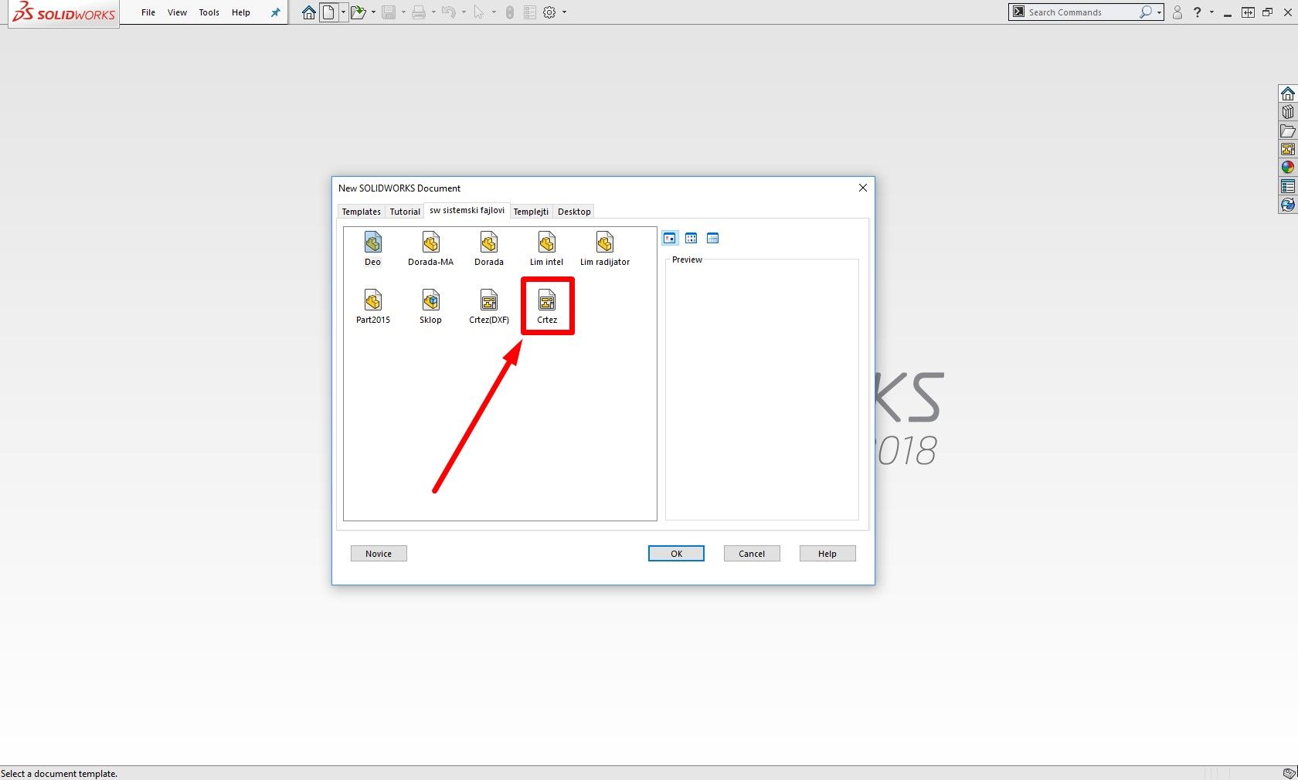Click the Novice button

click(379, 554)
